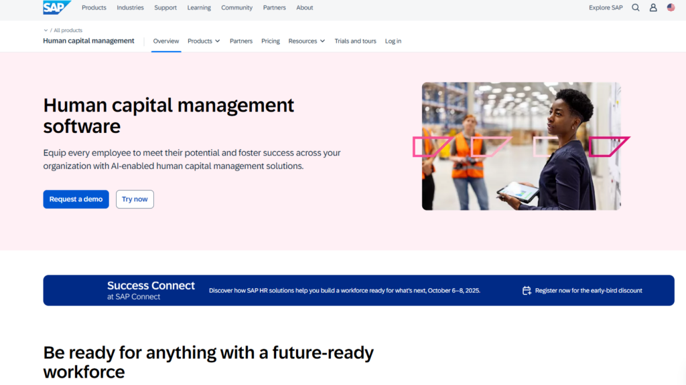This screenshot has height=385, width=686.
Task: Click the SAP logo
Action: (x=56, y=8)
